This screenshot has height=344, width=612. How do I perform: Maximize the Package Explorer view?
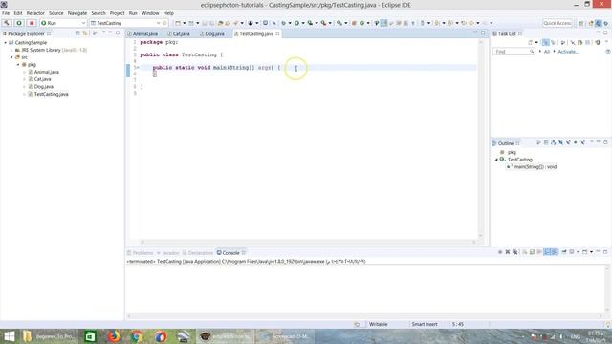tap(118, 33)
